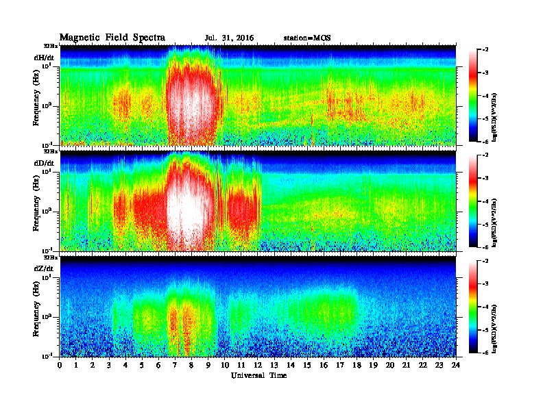The image size is (543, 419).
Task: Click the dZ/dt spectrogram panel
Action: [258, 306]
